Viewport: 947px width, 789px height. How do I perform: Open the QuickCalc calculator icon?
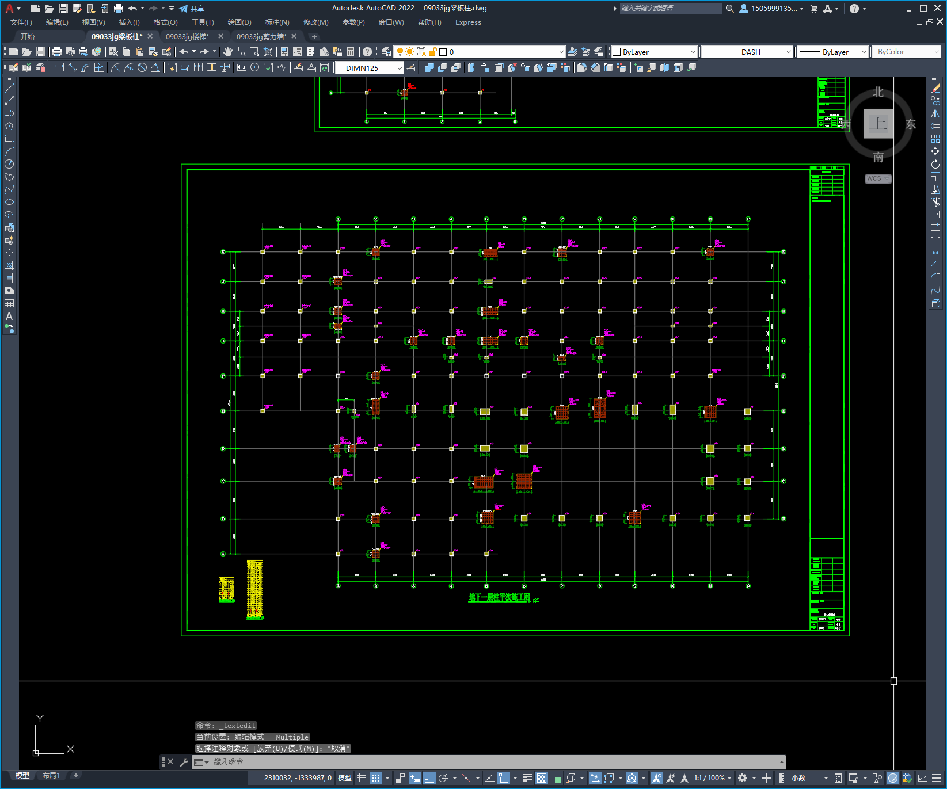pos(351,52)
